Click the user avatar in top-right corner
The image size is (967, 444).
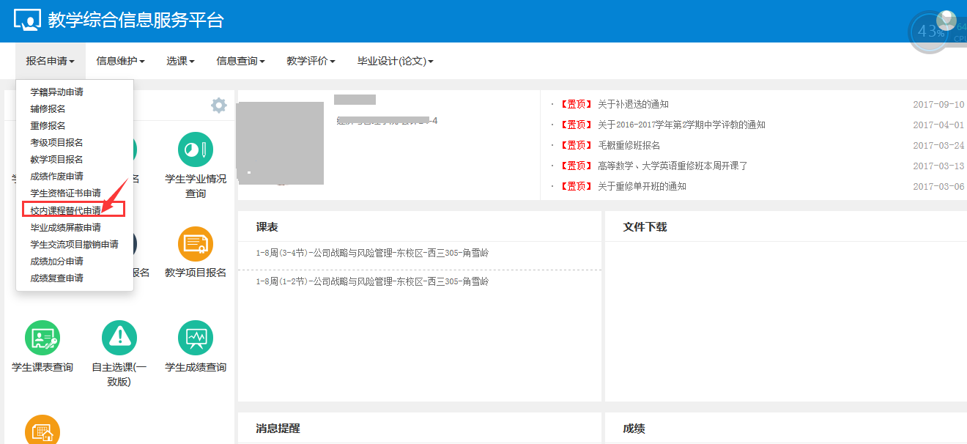click(x=946, y=21)
